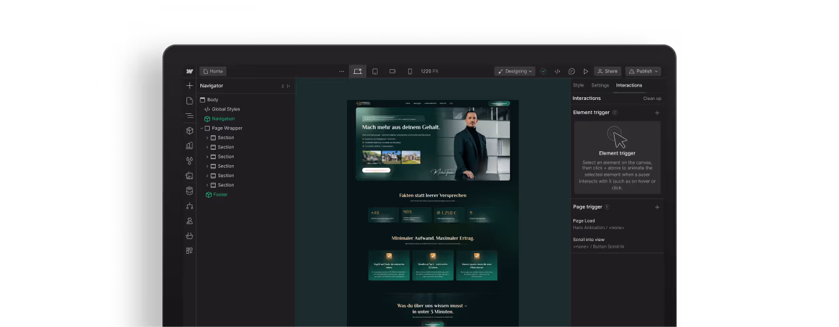Open the Publish dropdown
Viewport: 839px width, 327px height.
[643, 71]
